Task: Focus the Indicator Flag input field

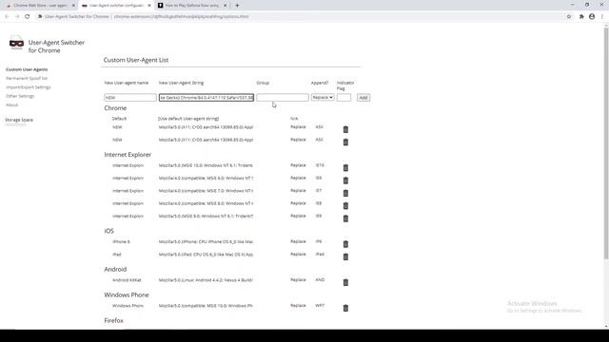Action: (x=344, y=97)
